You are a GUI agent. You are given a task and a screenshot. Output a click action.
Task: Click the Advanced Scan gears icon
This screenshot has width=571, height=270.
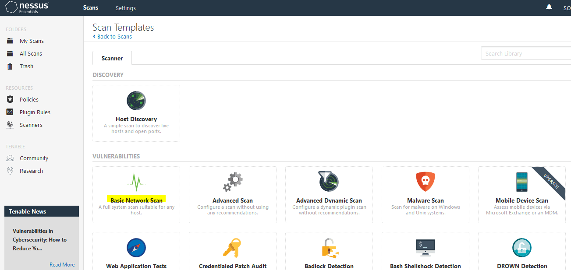[x=233, y=182]
